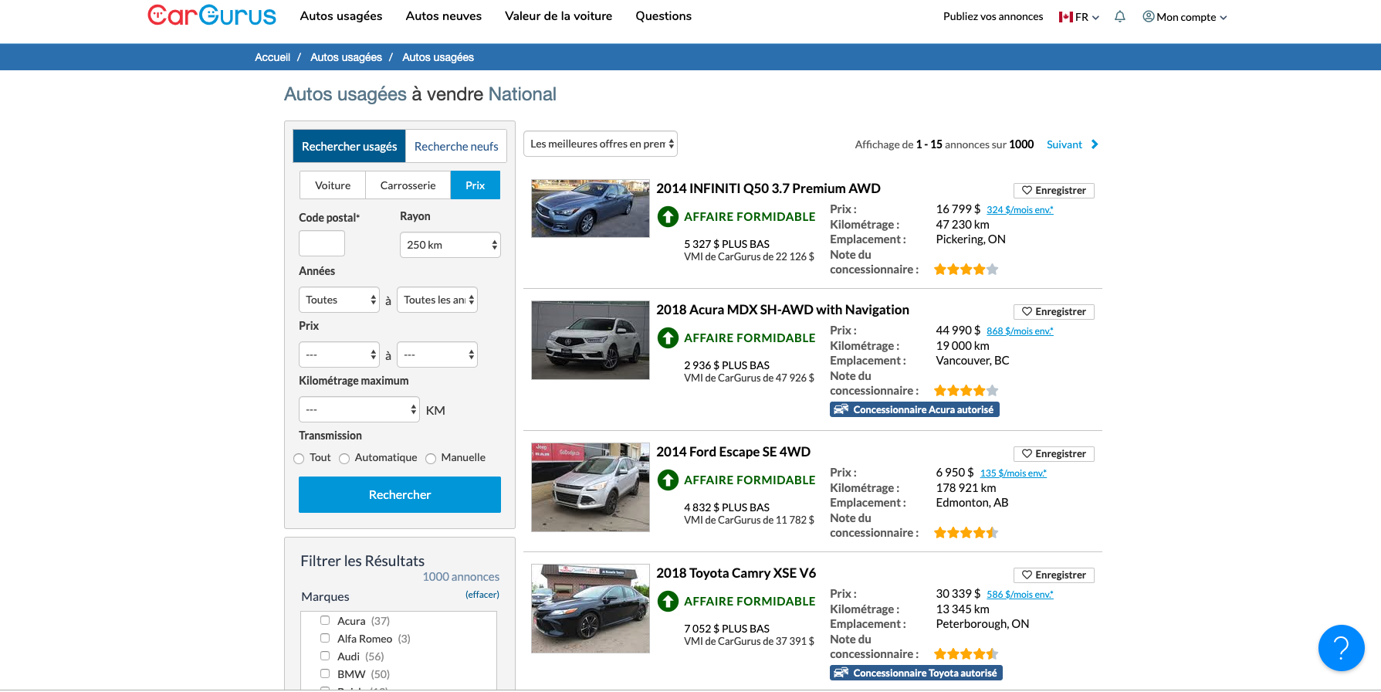Click the Concessionnaire Acura autorisé badge

915,409
